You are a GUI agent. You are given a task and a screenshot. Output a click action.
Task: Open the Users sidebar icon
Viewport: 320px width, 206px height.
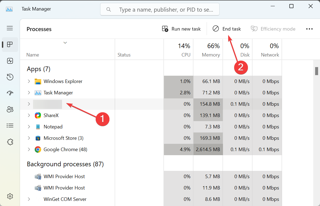pos(10,109)
